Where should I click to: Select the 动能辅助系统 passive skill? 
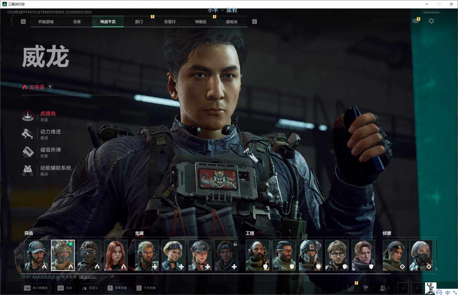[47, 170]
